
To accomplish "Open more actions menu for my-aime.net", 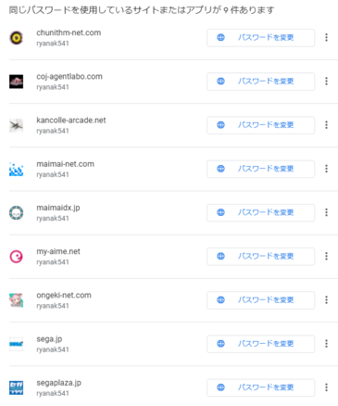I will click(326, 256).
